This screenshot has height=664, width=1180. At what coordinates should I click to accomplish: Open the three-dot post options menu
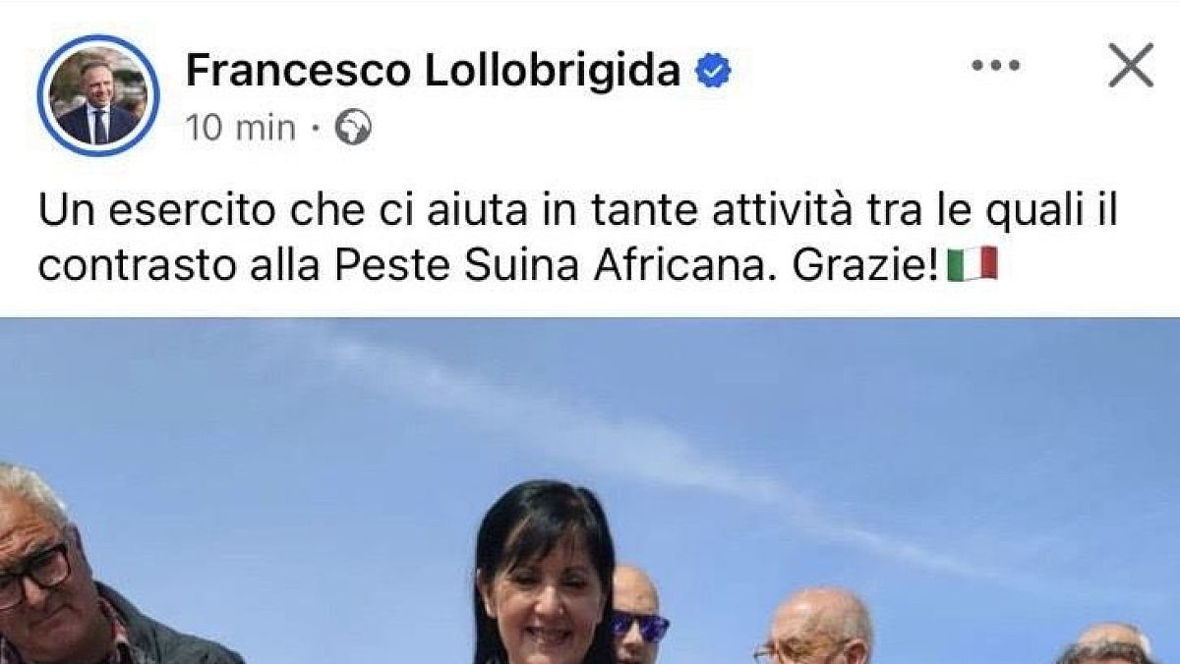(996, 67)
